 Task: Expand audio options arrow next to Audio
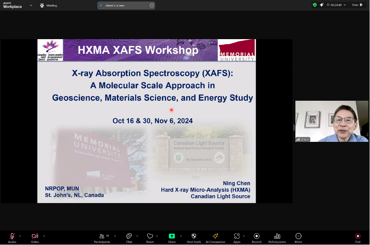[x=20, y=236]
